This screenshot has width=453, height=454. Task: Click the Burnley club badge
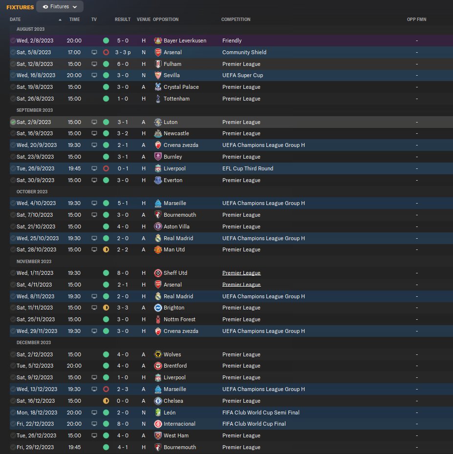pos(158,157)
